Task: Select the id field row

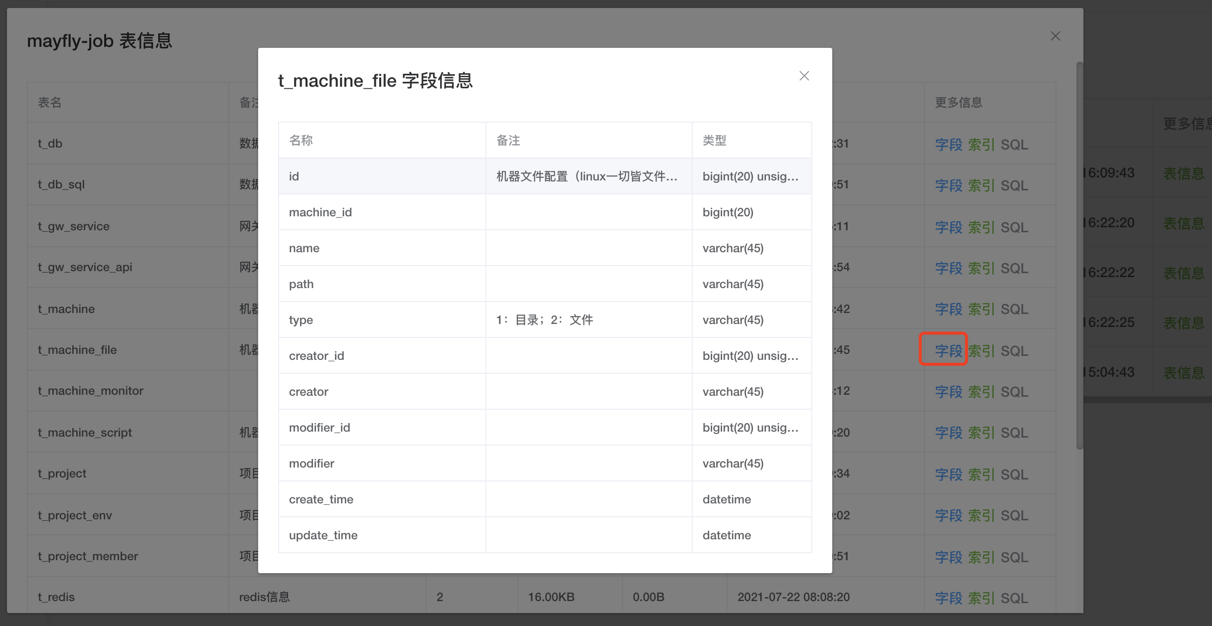Action: click(545, 176)
